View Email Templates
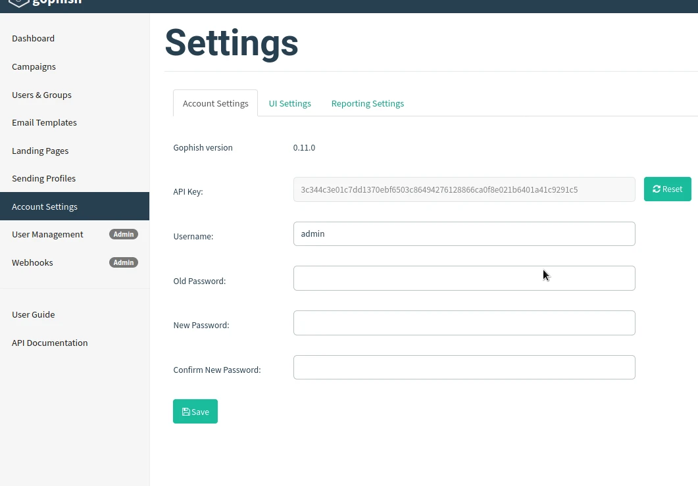698x486 pixels. [44, 122]
